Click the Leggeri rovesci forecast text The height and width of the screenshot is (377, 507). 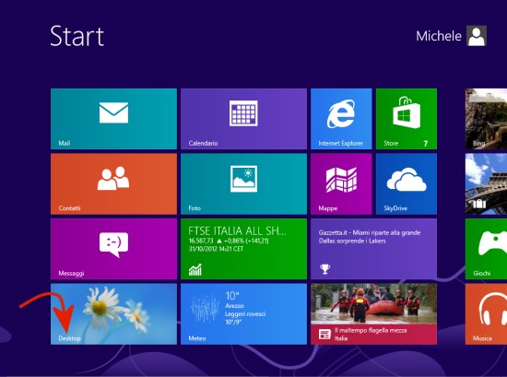(245, 314)
